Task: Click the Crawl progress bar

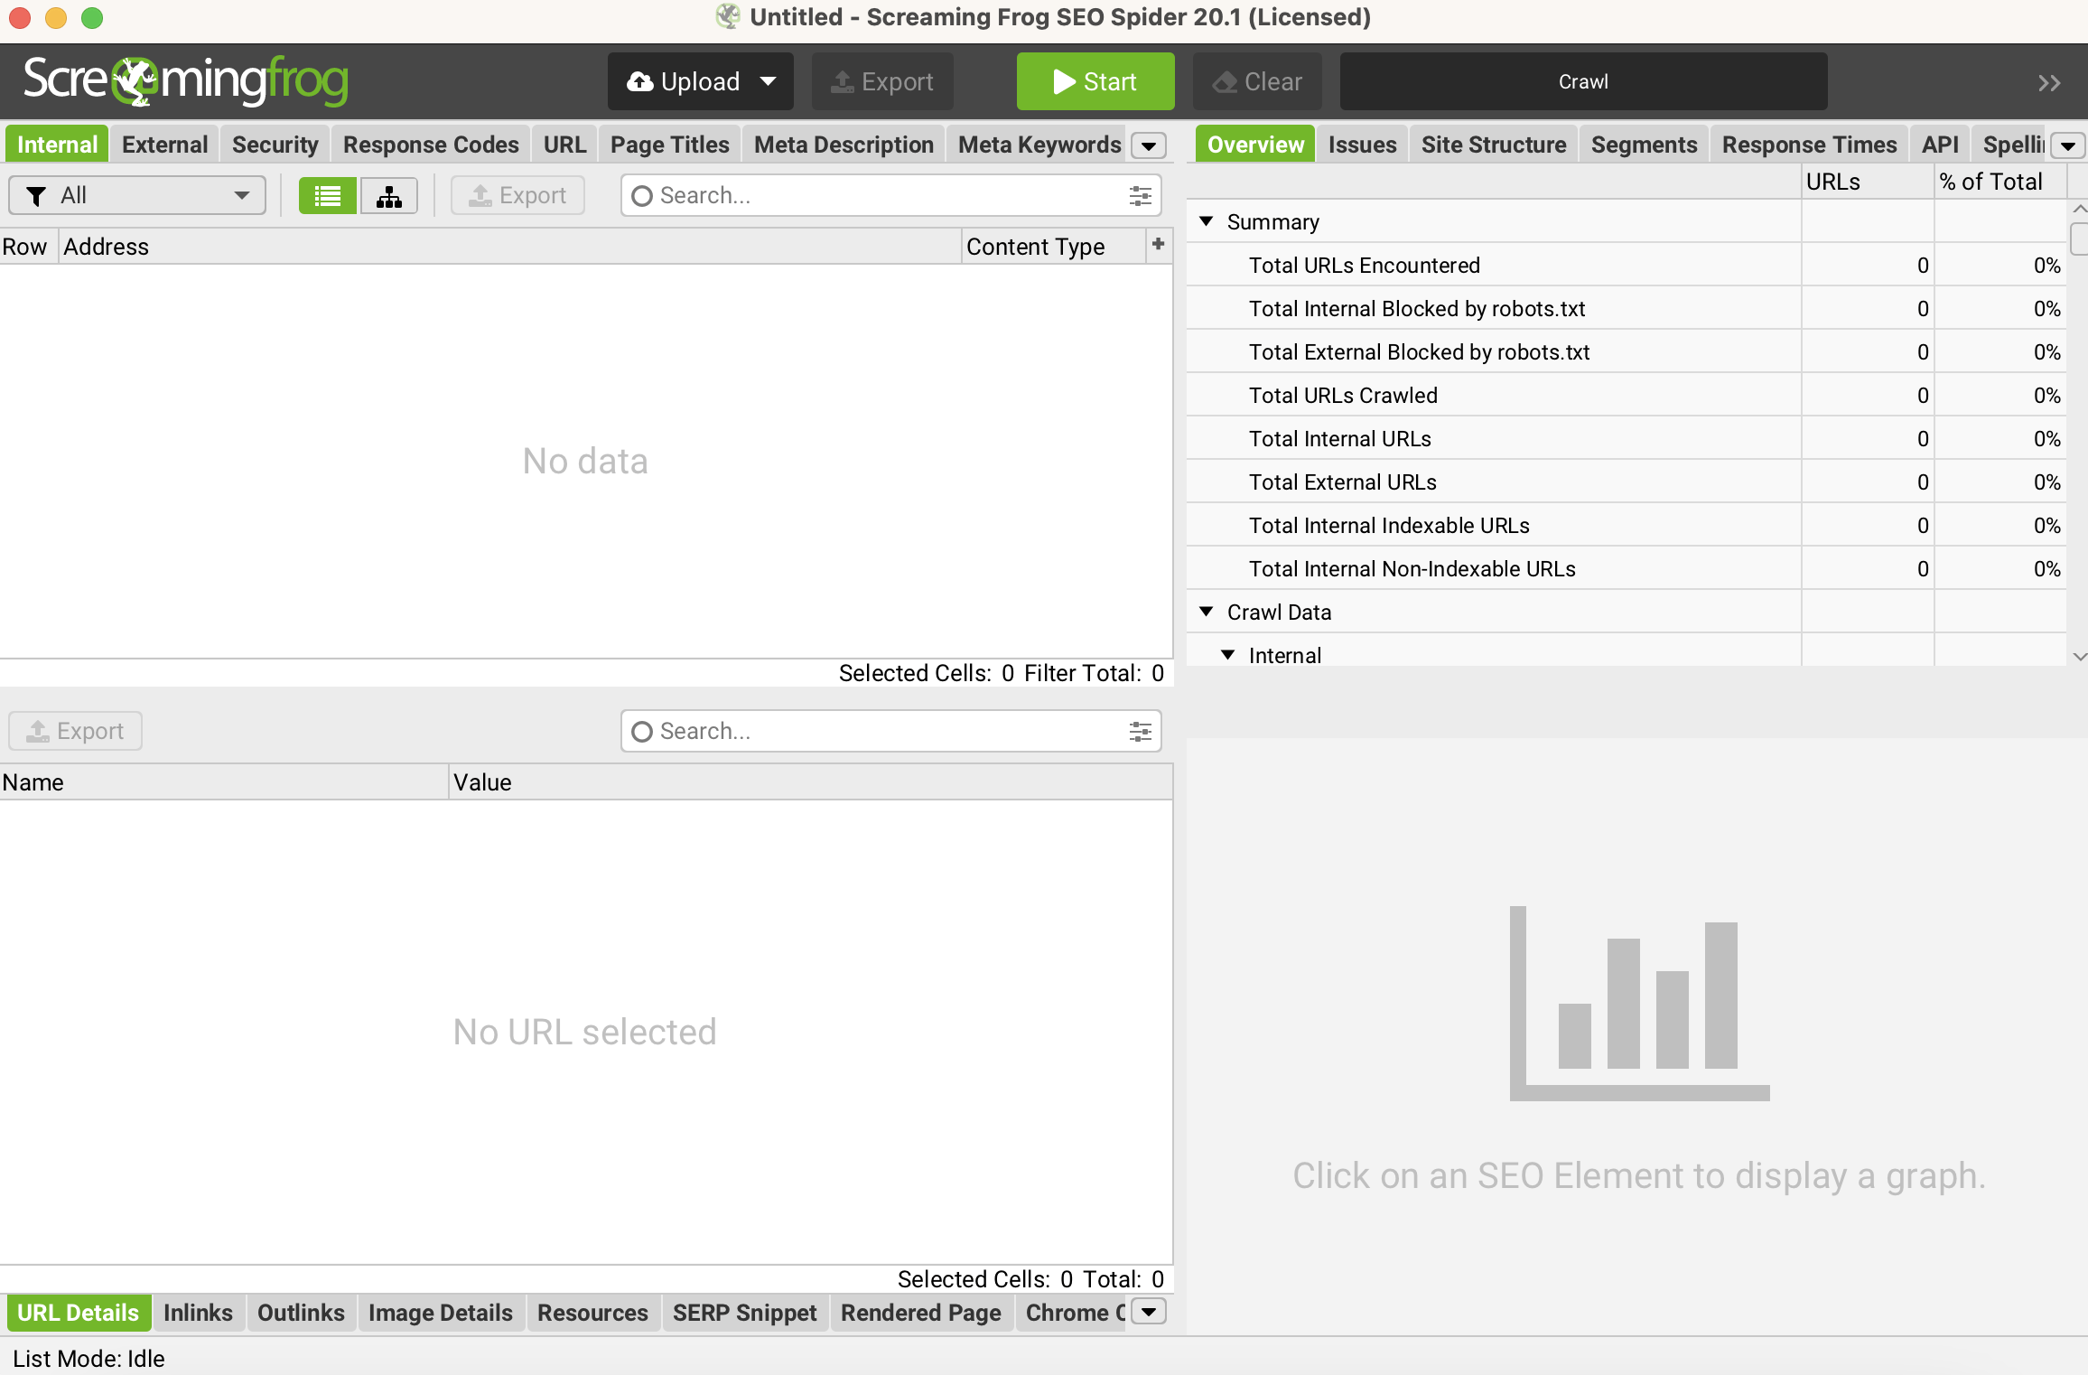Action: click(x=1584, y=81)
